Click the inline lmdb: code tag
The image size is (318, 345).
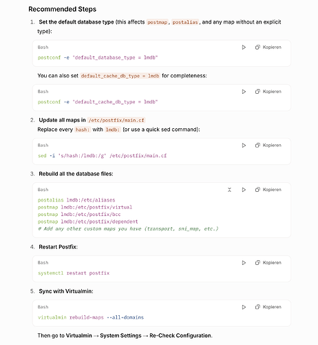[112, 130]
